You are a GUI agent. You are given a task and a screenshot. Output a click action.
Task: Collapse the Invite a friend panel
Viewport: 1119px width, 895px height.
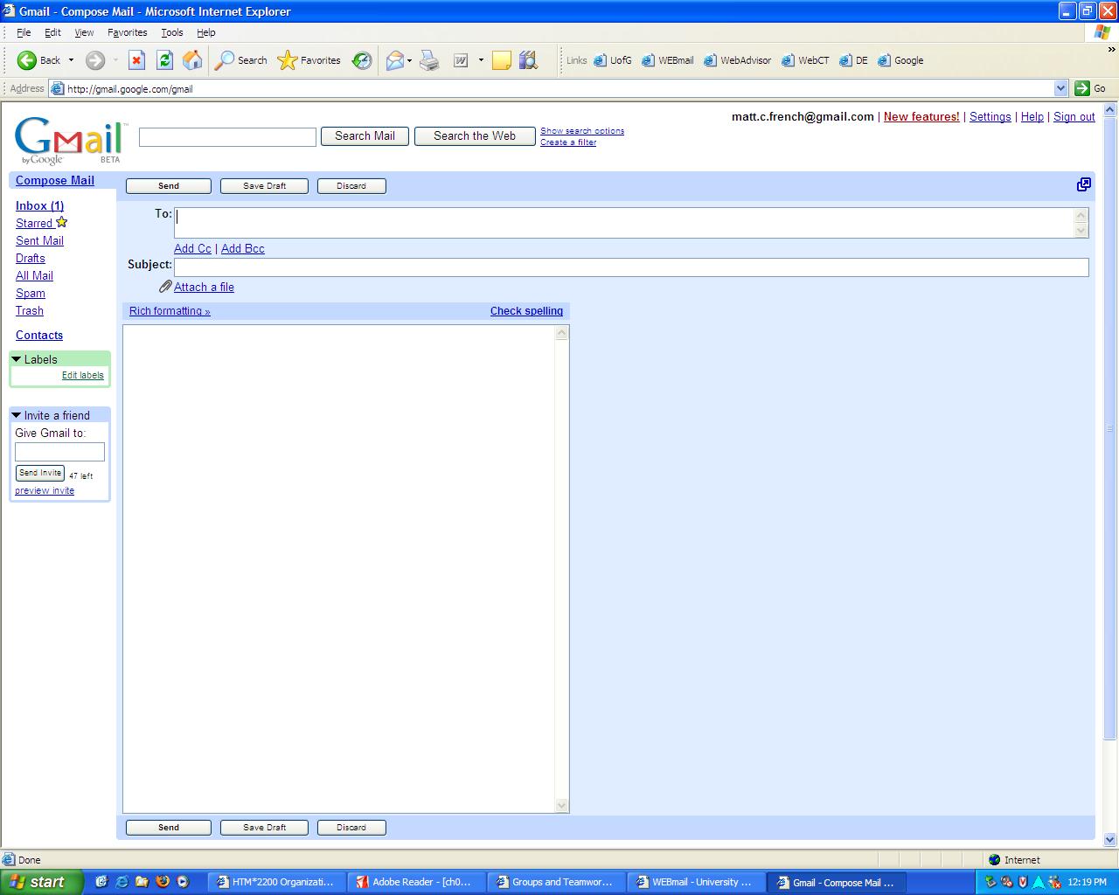tap(17, 415)
